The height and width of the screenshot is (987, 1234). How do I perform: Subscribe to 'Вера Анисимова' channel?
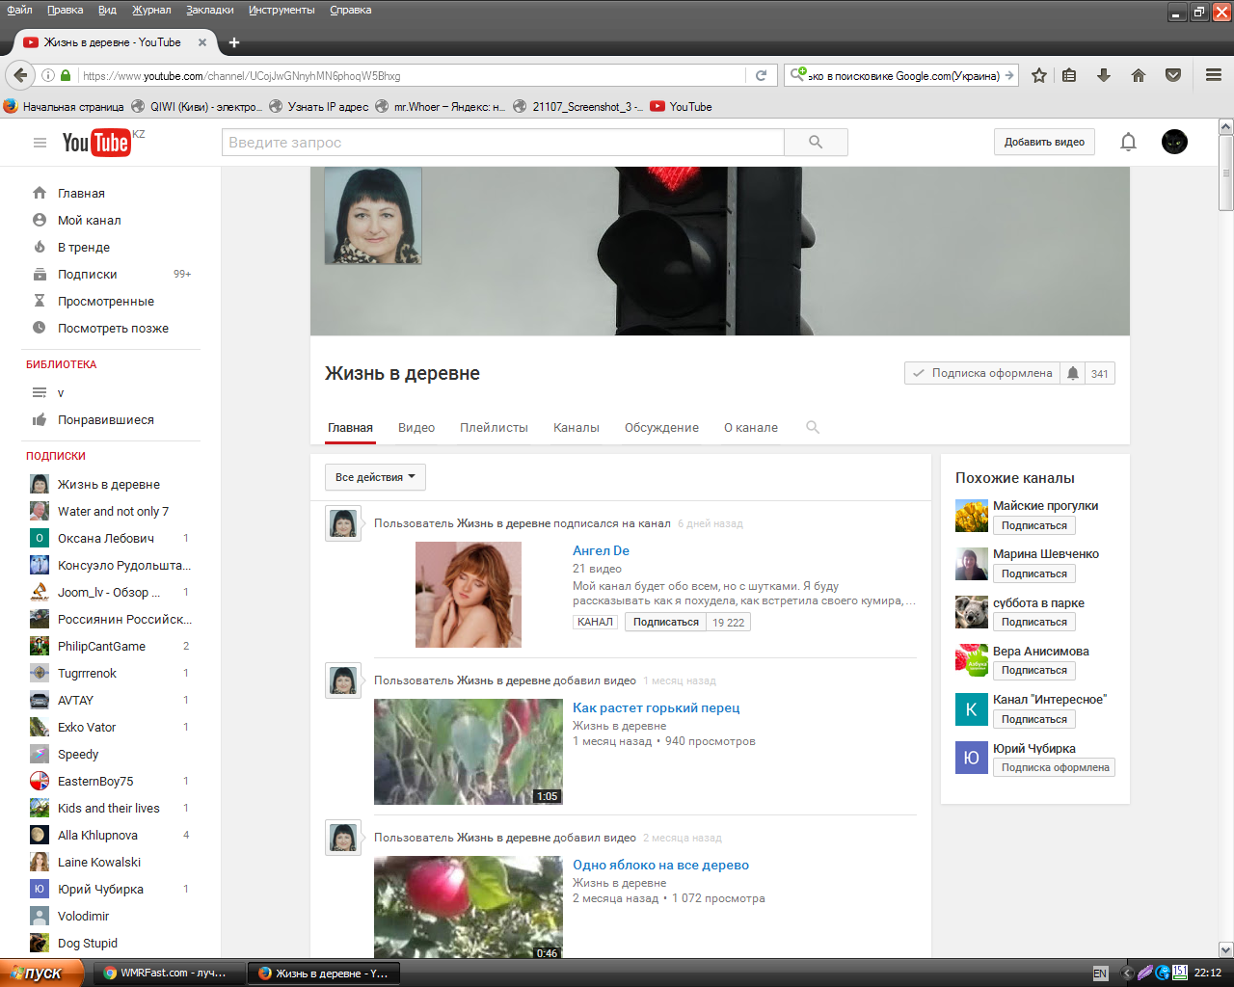[1033, 670]
